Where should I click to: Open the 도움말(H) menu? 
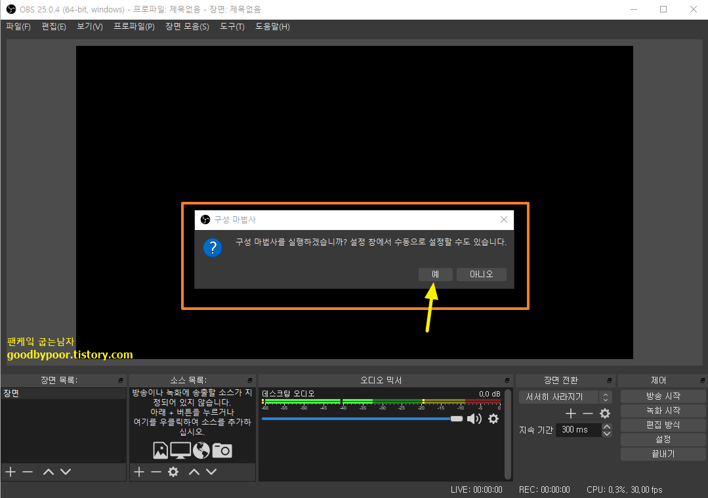[x=272, y=27]
